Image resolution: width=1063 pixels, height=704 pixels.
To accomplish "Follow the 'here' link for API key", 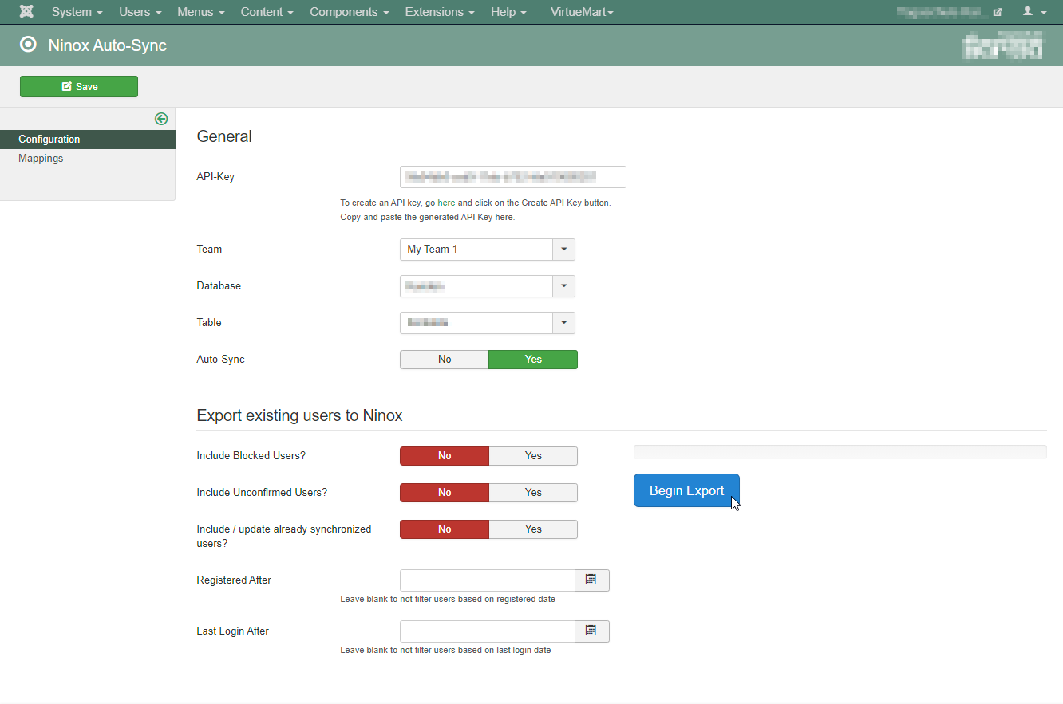I will click(446, 203).
